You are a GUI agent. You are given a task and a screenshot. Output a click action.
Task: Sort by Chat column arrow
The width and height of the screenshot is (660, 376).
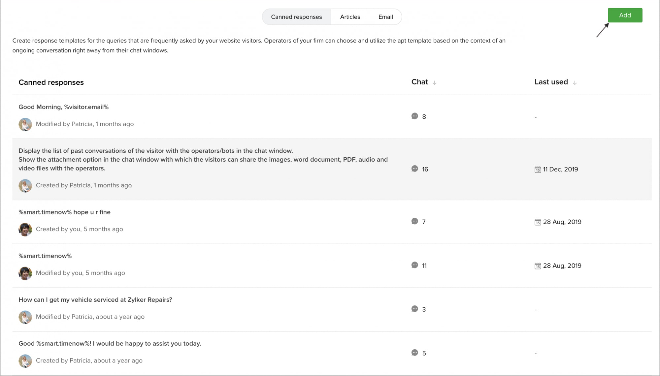click(434, 83)
